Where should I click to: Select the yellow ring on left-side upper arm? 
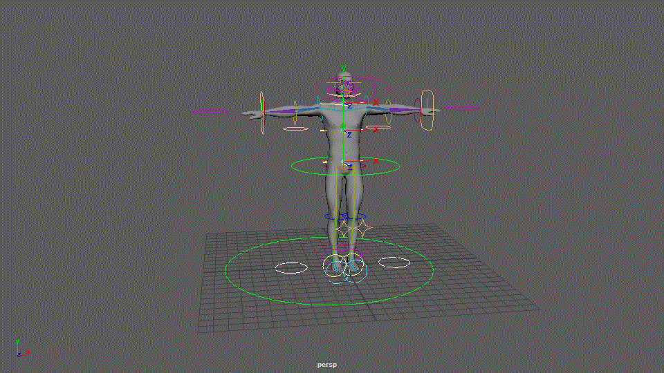coord(295,113)
